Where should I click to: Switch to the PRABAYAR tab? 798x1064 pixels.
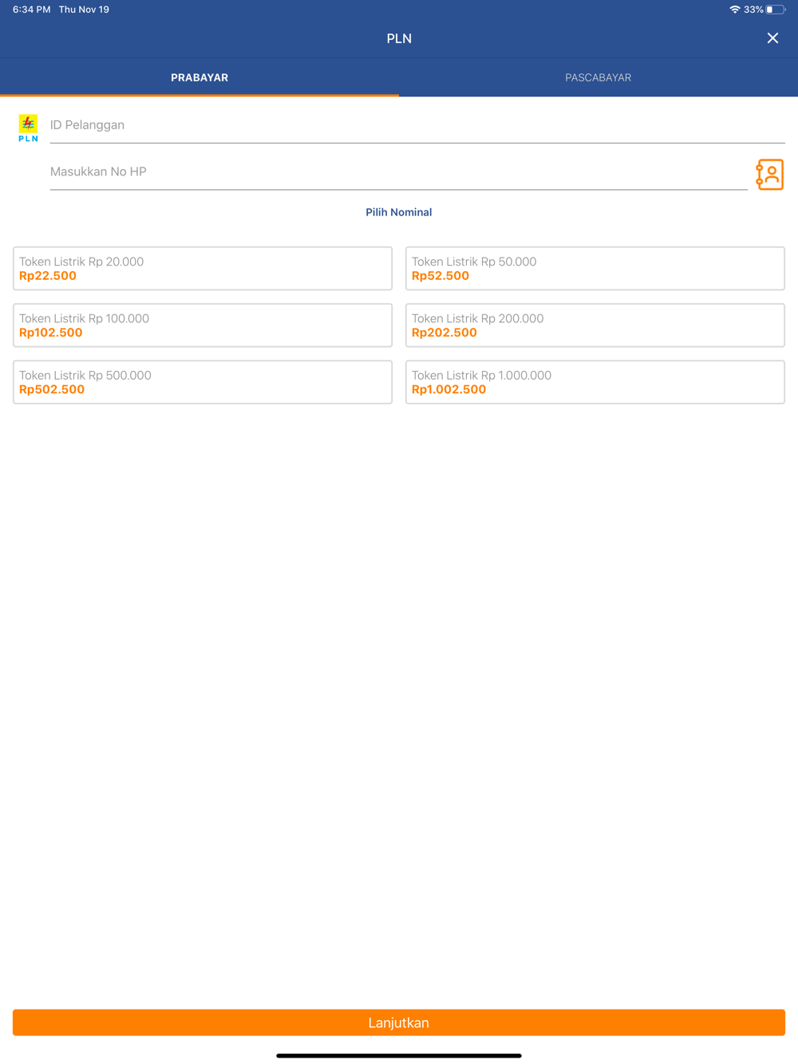(199, 77)
